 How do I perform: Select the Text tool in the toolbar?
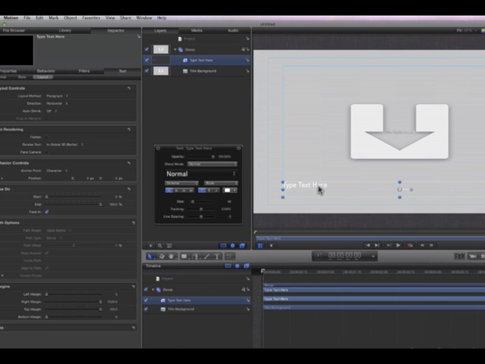click(x=217, y=256)
